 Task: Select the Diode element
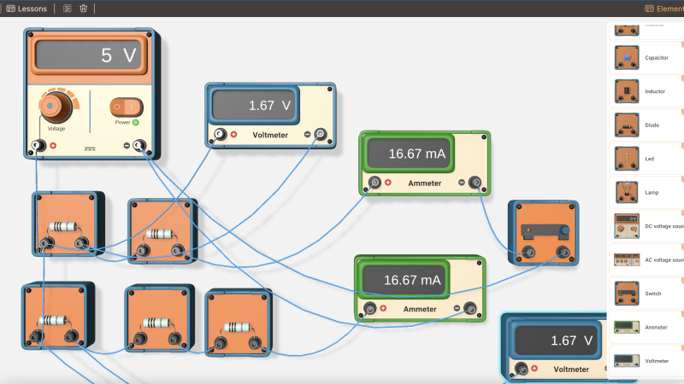[647, 125]
